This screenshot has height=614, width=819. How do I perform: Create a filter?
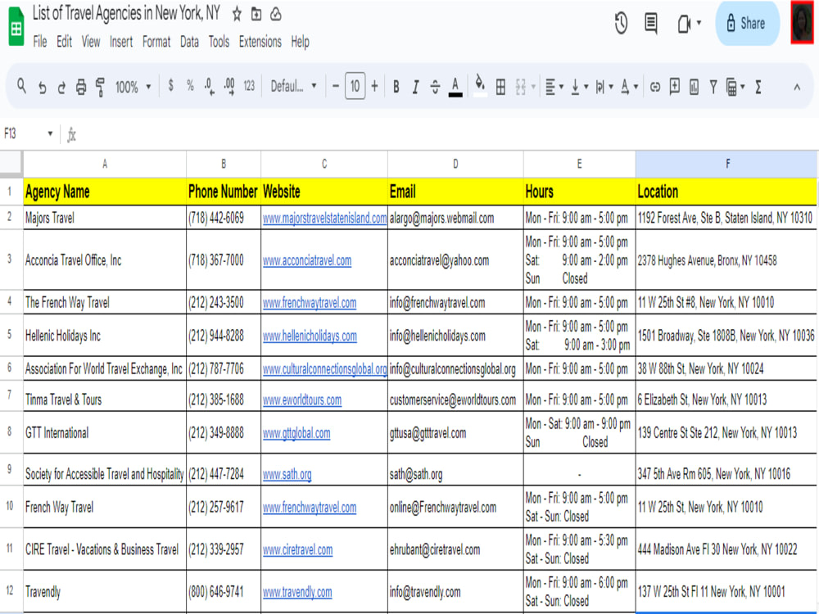[713, 88]
